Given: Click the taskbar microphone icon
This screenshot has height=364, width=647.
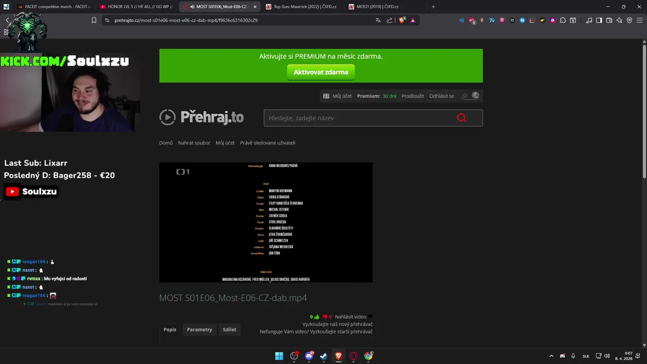Looking at the screenshot, I should coord(573,356).
